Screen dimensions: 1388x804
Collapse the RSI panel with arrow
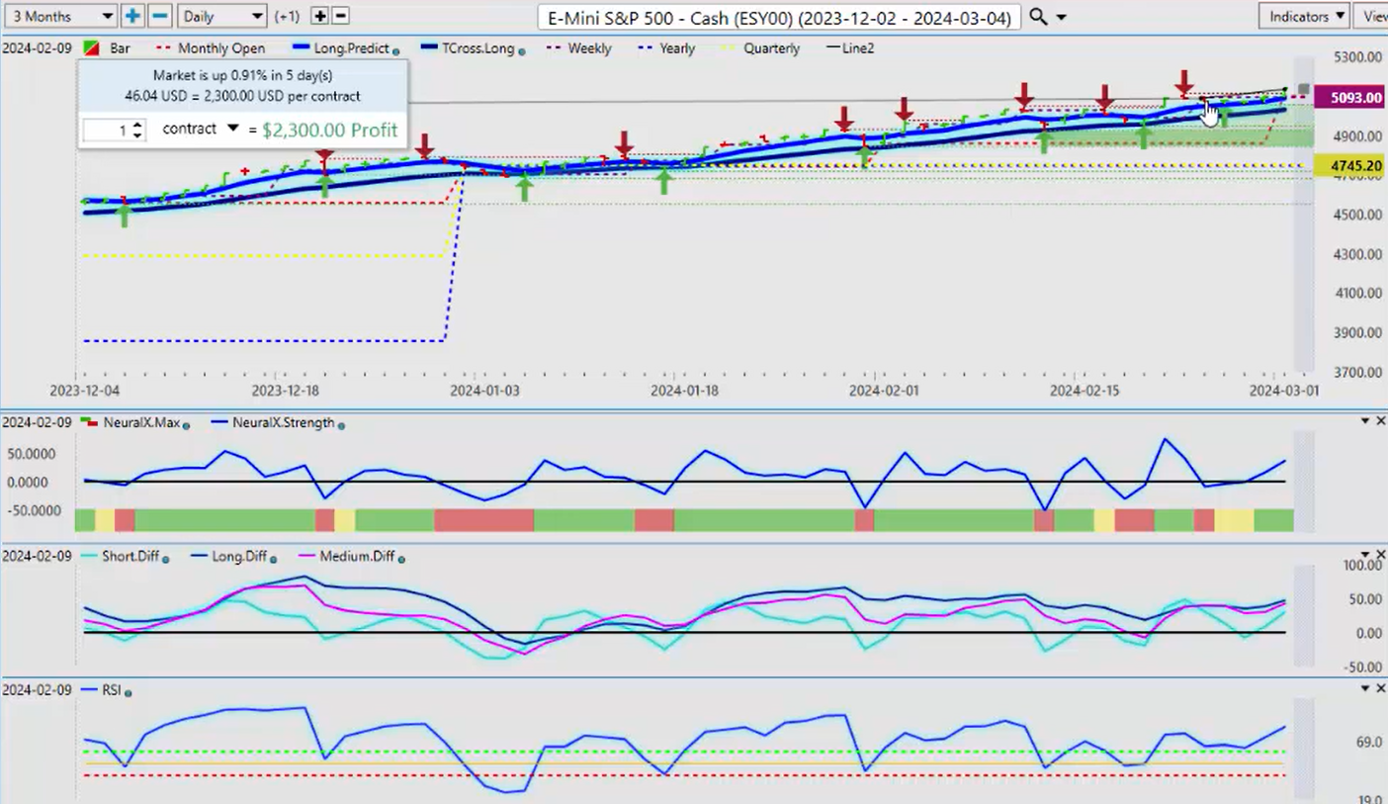pos(1365,688)
